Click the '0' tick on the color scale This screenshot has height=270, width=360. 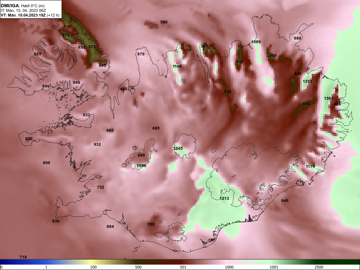(x=1, y=267)
